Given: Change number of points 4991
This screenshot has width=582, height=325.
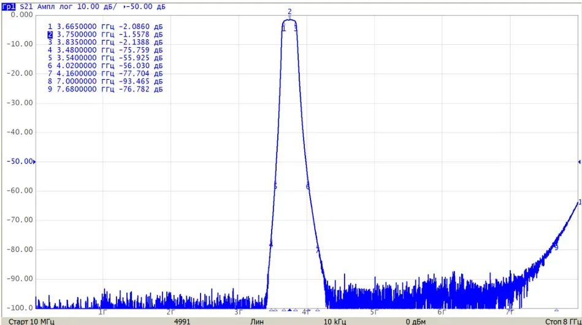Looking at the screenshot, I should point(182,321).
